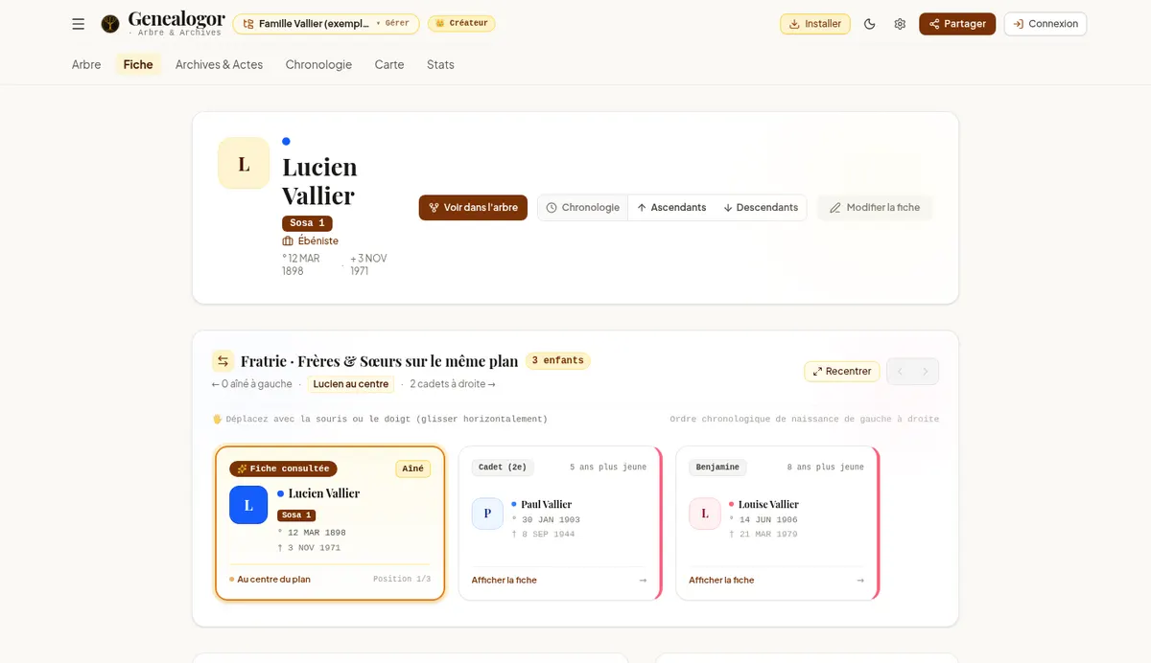Click the Ébéniste occupation label
This screenshot has height=663, width=1151.
coord(311,241)
